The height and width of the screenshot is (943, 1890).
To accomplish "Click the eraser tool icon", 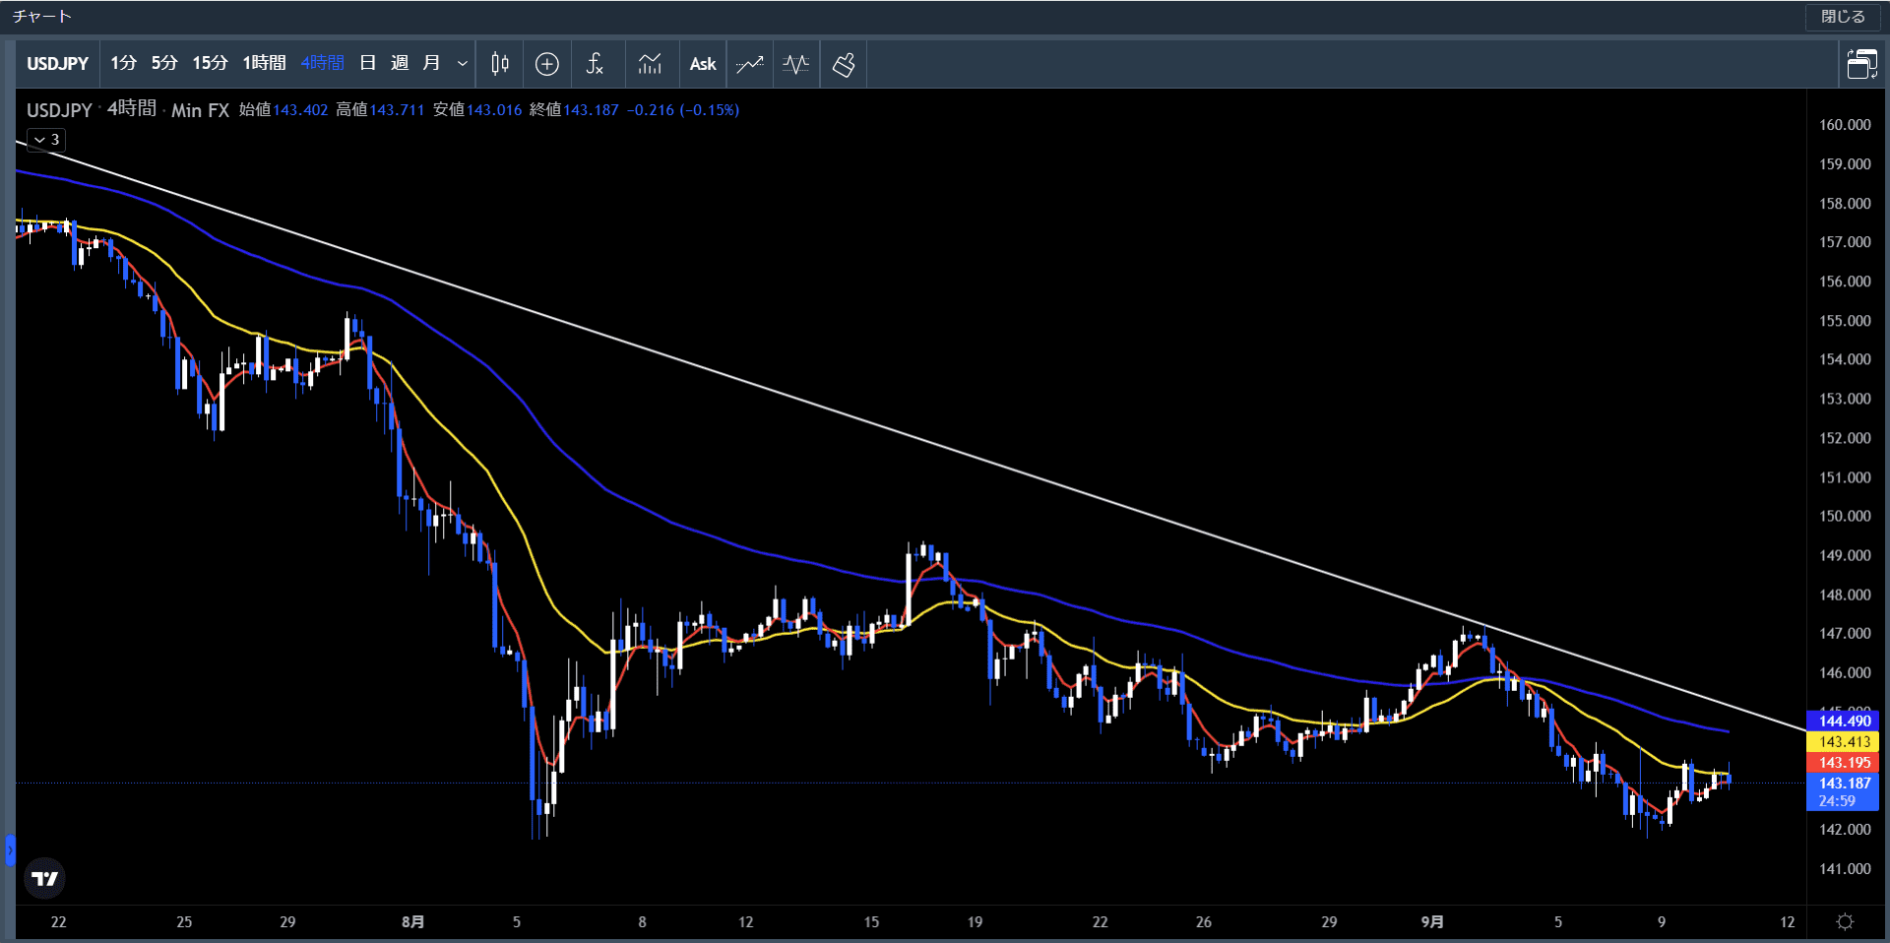I will pos(844,64).
